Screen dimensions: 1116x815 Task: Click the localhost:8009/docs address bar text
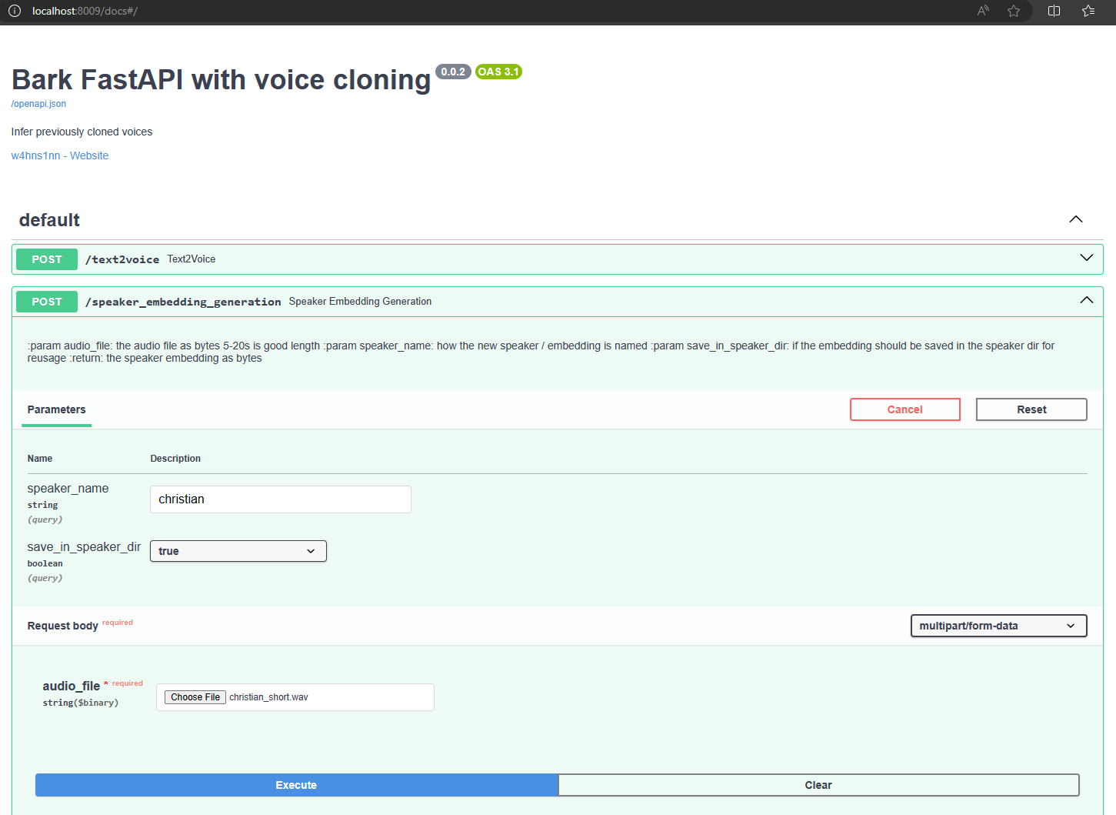[x=85, y=11]
